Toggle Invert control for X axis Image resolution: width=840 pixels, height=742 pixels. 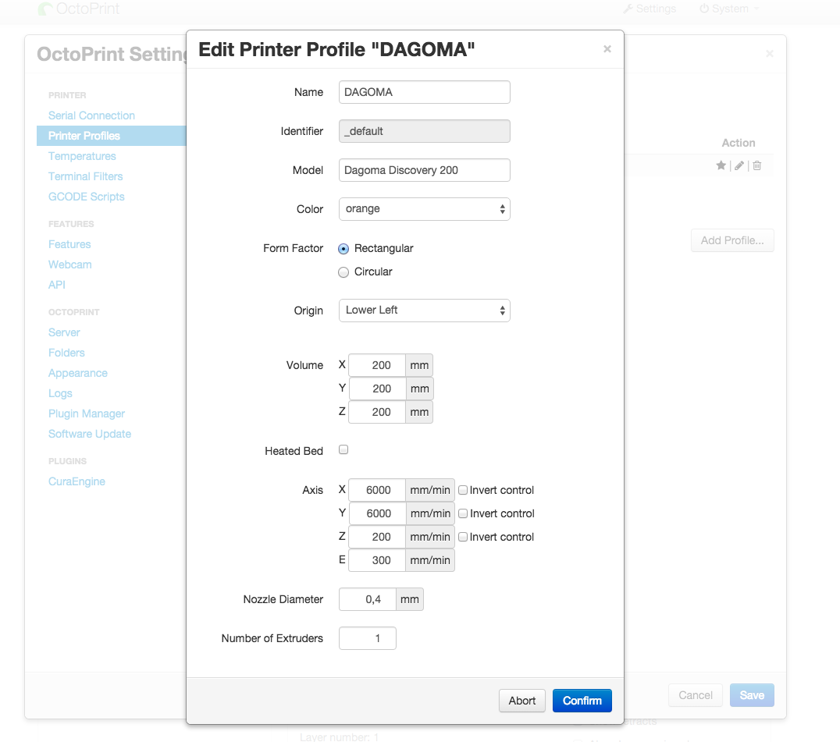[463, 490]
